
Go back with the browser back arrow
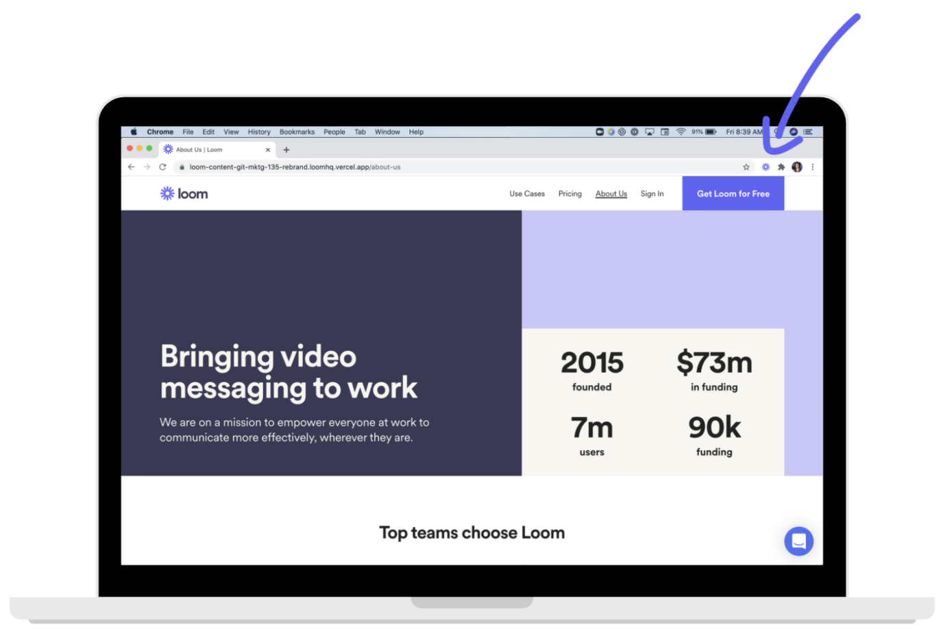coord(132,167)
